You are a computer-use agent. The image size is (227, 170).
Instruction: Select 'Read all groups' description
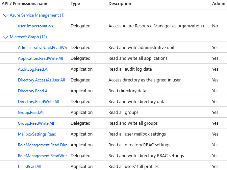[123, 113]
